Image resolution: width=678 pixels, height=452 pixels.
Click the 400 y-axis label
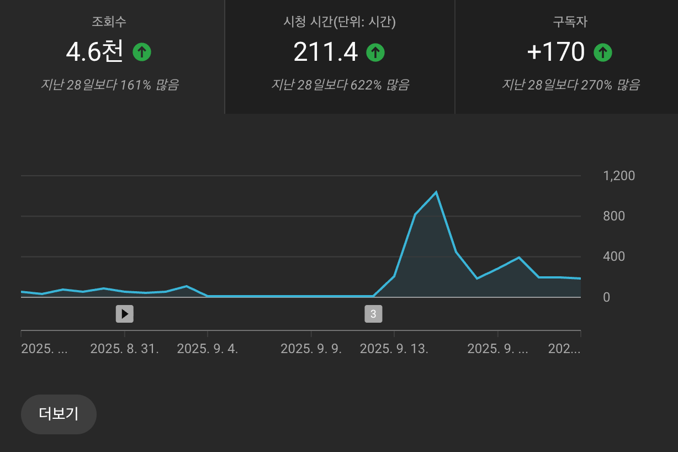click(614, 256)
